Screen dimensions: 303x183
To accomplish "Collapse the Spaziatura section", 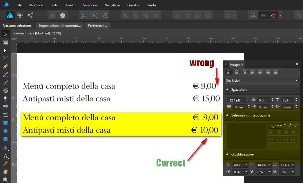I will [x=227, y=90].
